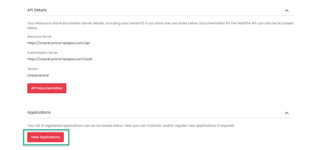Click the Resource Server URL ending in /api

point(59,43)
